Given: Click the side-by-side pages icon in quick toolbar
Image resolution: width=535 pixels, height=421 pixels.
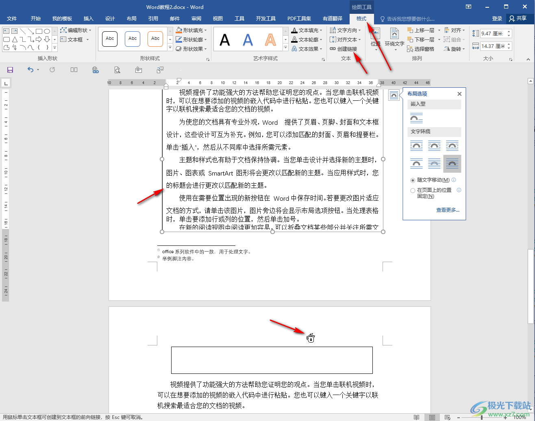Looking at the screenshot, I should 74,70.
